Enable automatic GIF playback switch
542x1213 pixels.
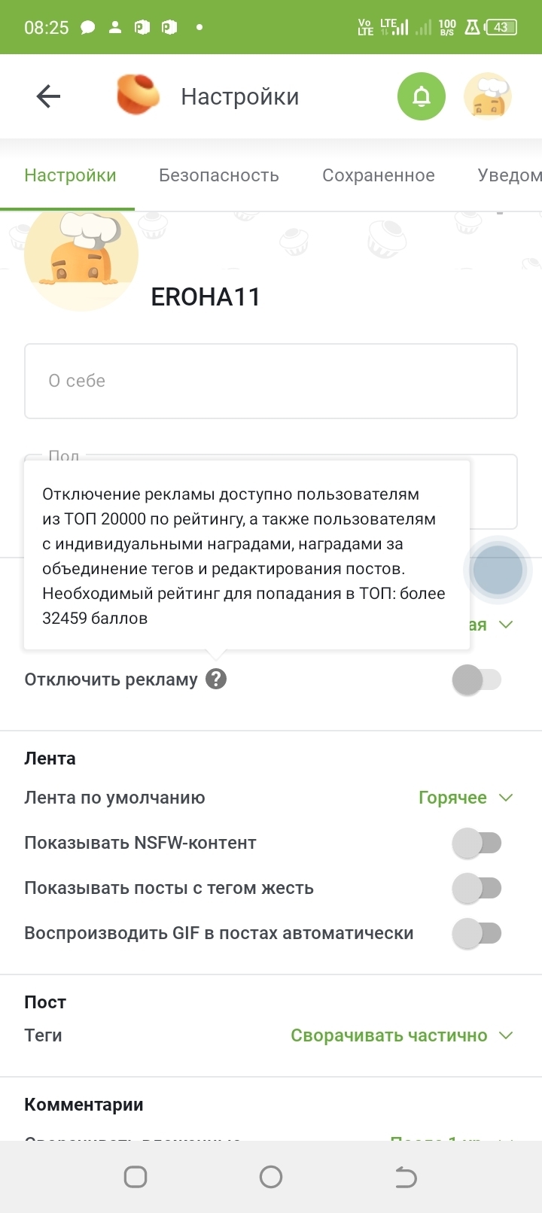(477, 933)
